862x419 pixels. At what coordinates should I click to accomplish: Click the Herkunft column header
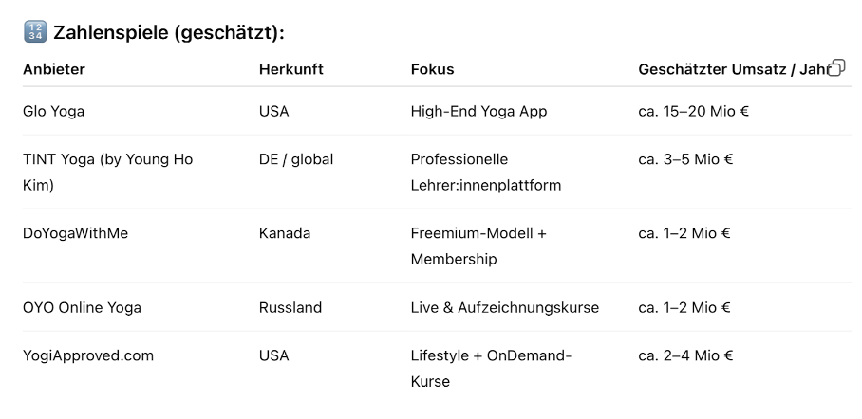290,69
